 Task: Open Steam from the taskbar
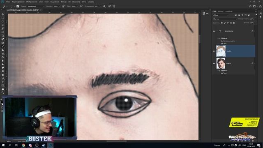44,145
